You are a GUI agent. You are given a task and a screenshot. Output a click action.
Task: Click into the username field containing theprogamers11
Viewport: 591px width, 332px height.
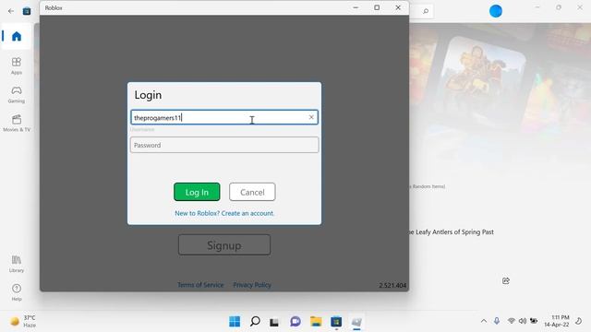(x=224, y=117)
